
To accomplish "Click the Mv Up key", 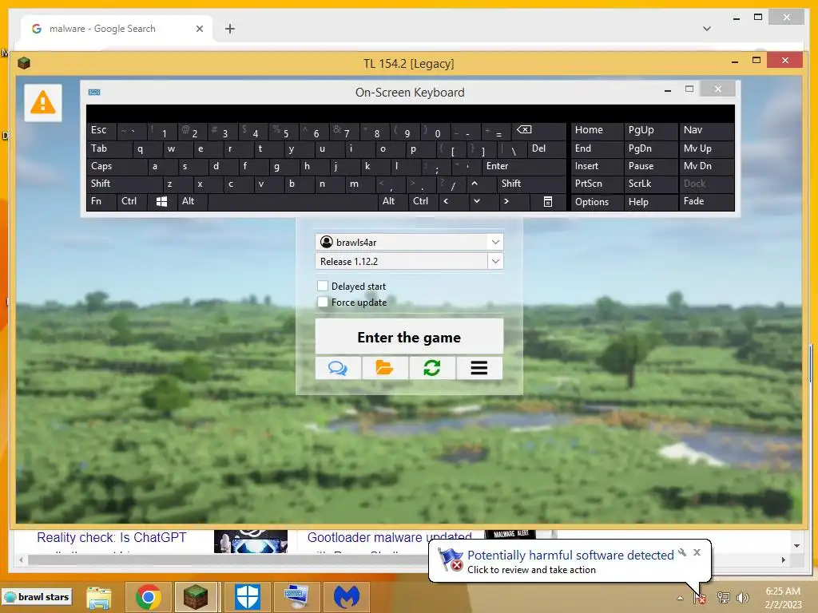I will pos(706,148).
